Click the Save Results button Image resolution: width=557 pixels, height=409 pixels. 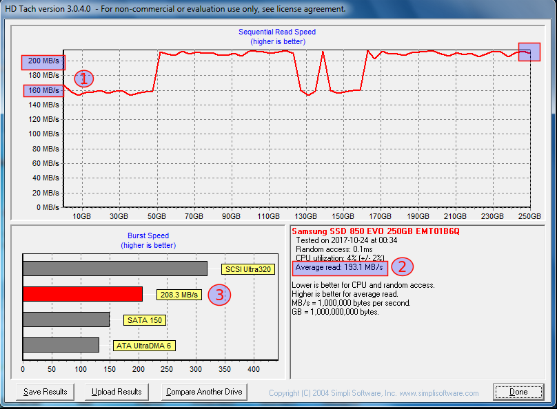pos(45,392)
